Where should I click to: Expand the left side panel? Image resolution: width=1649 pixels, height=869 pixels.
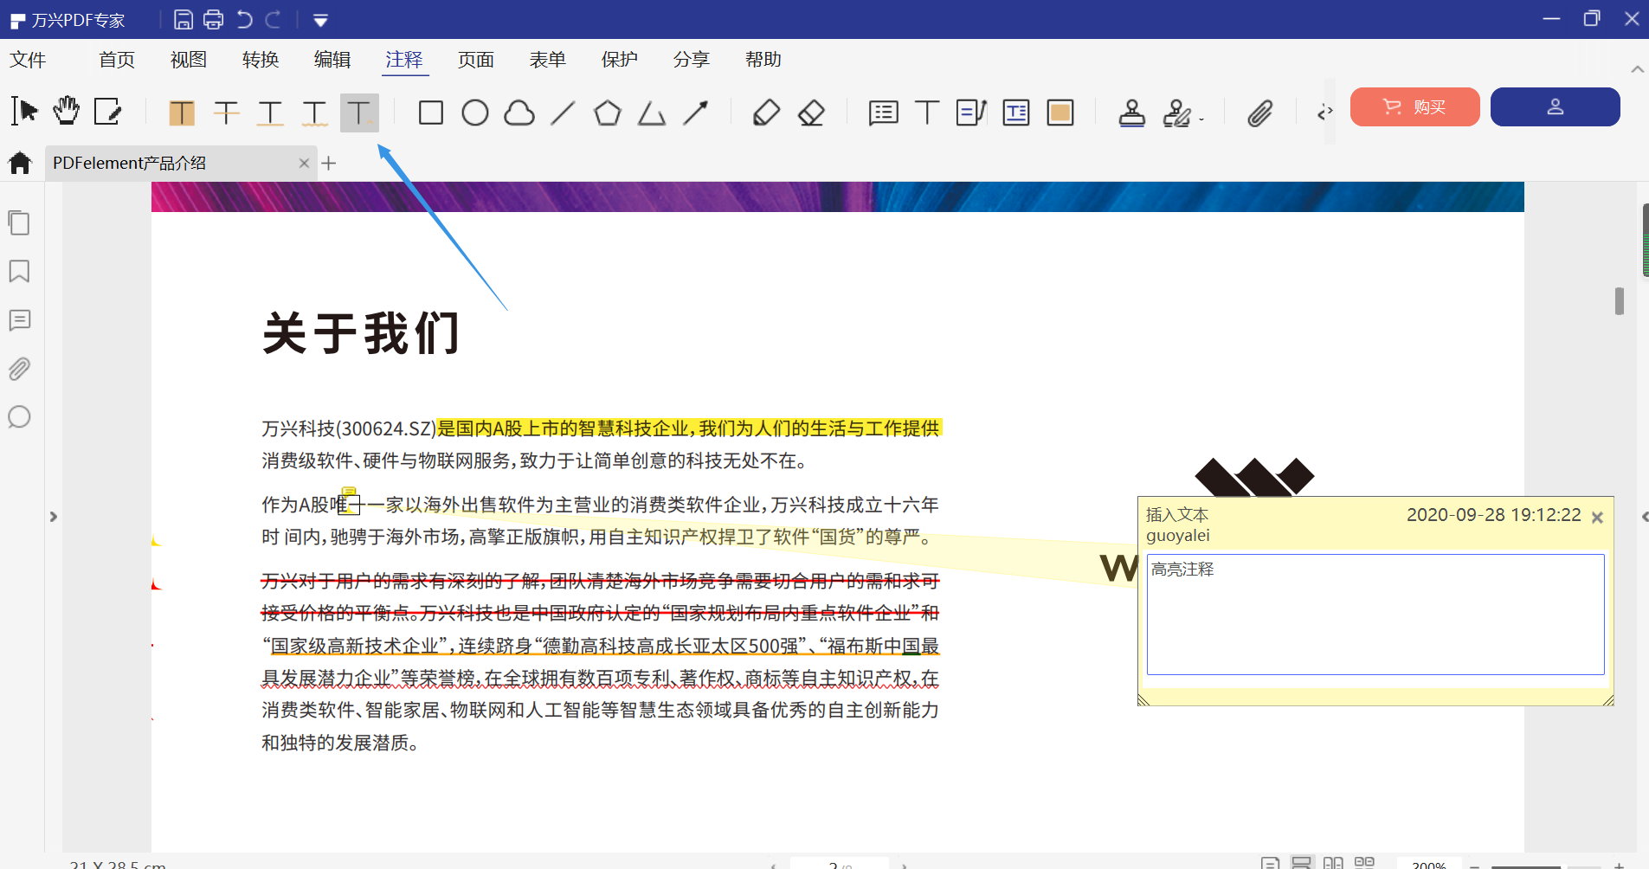pyautogui.click(x=54, y=517)
